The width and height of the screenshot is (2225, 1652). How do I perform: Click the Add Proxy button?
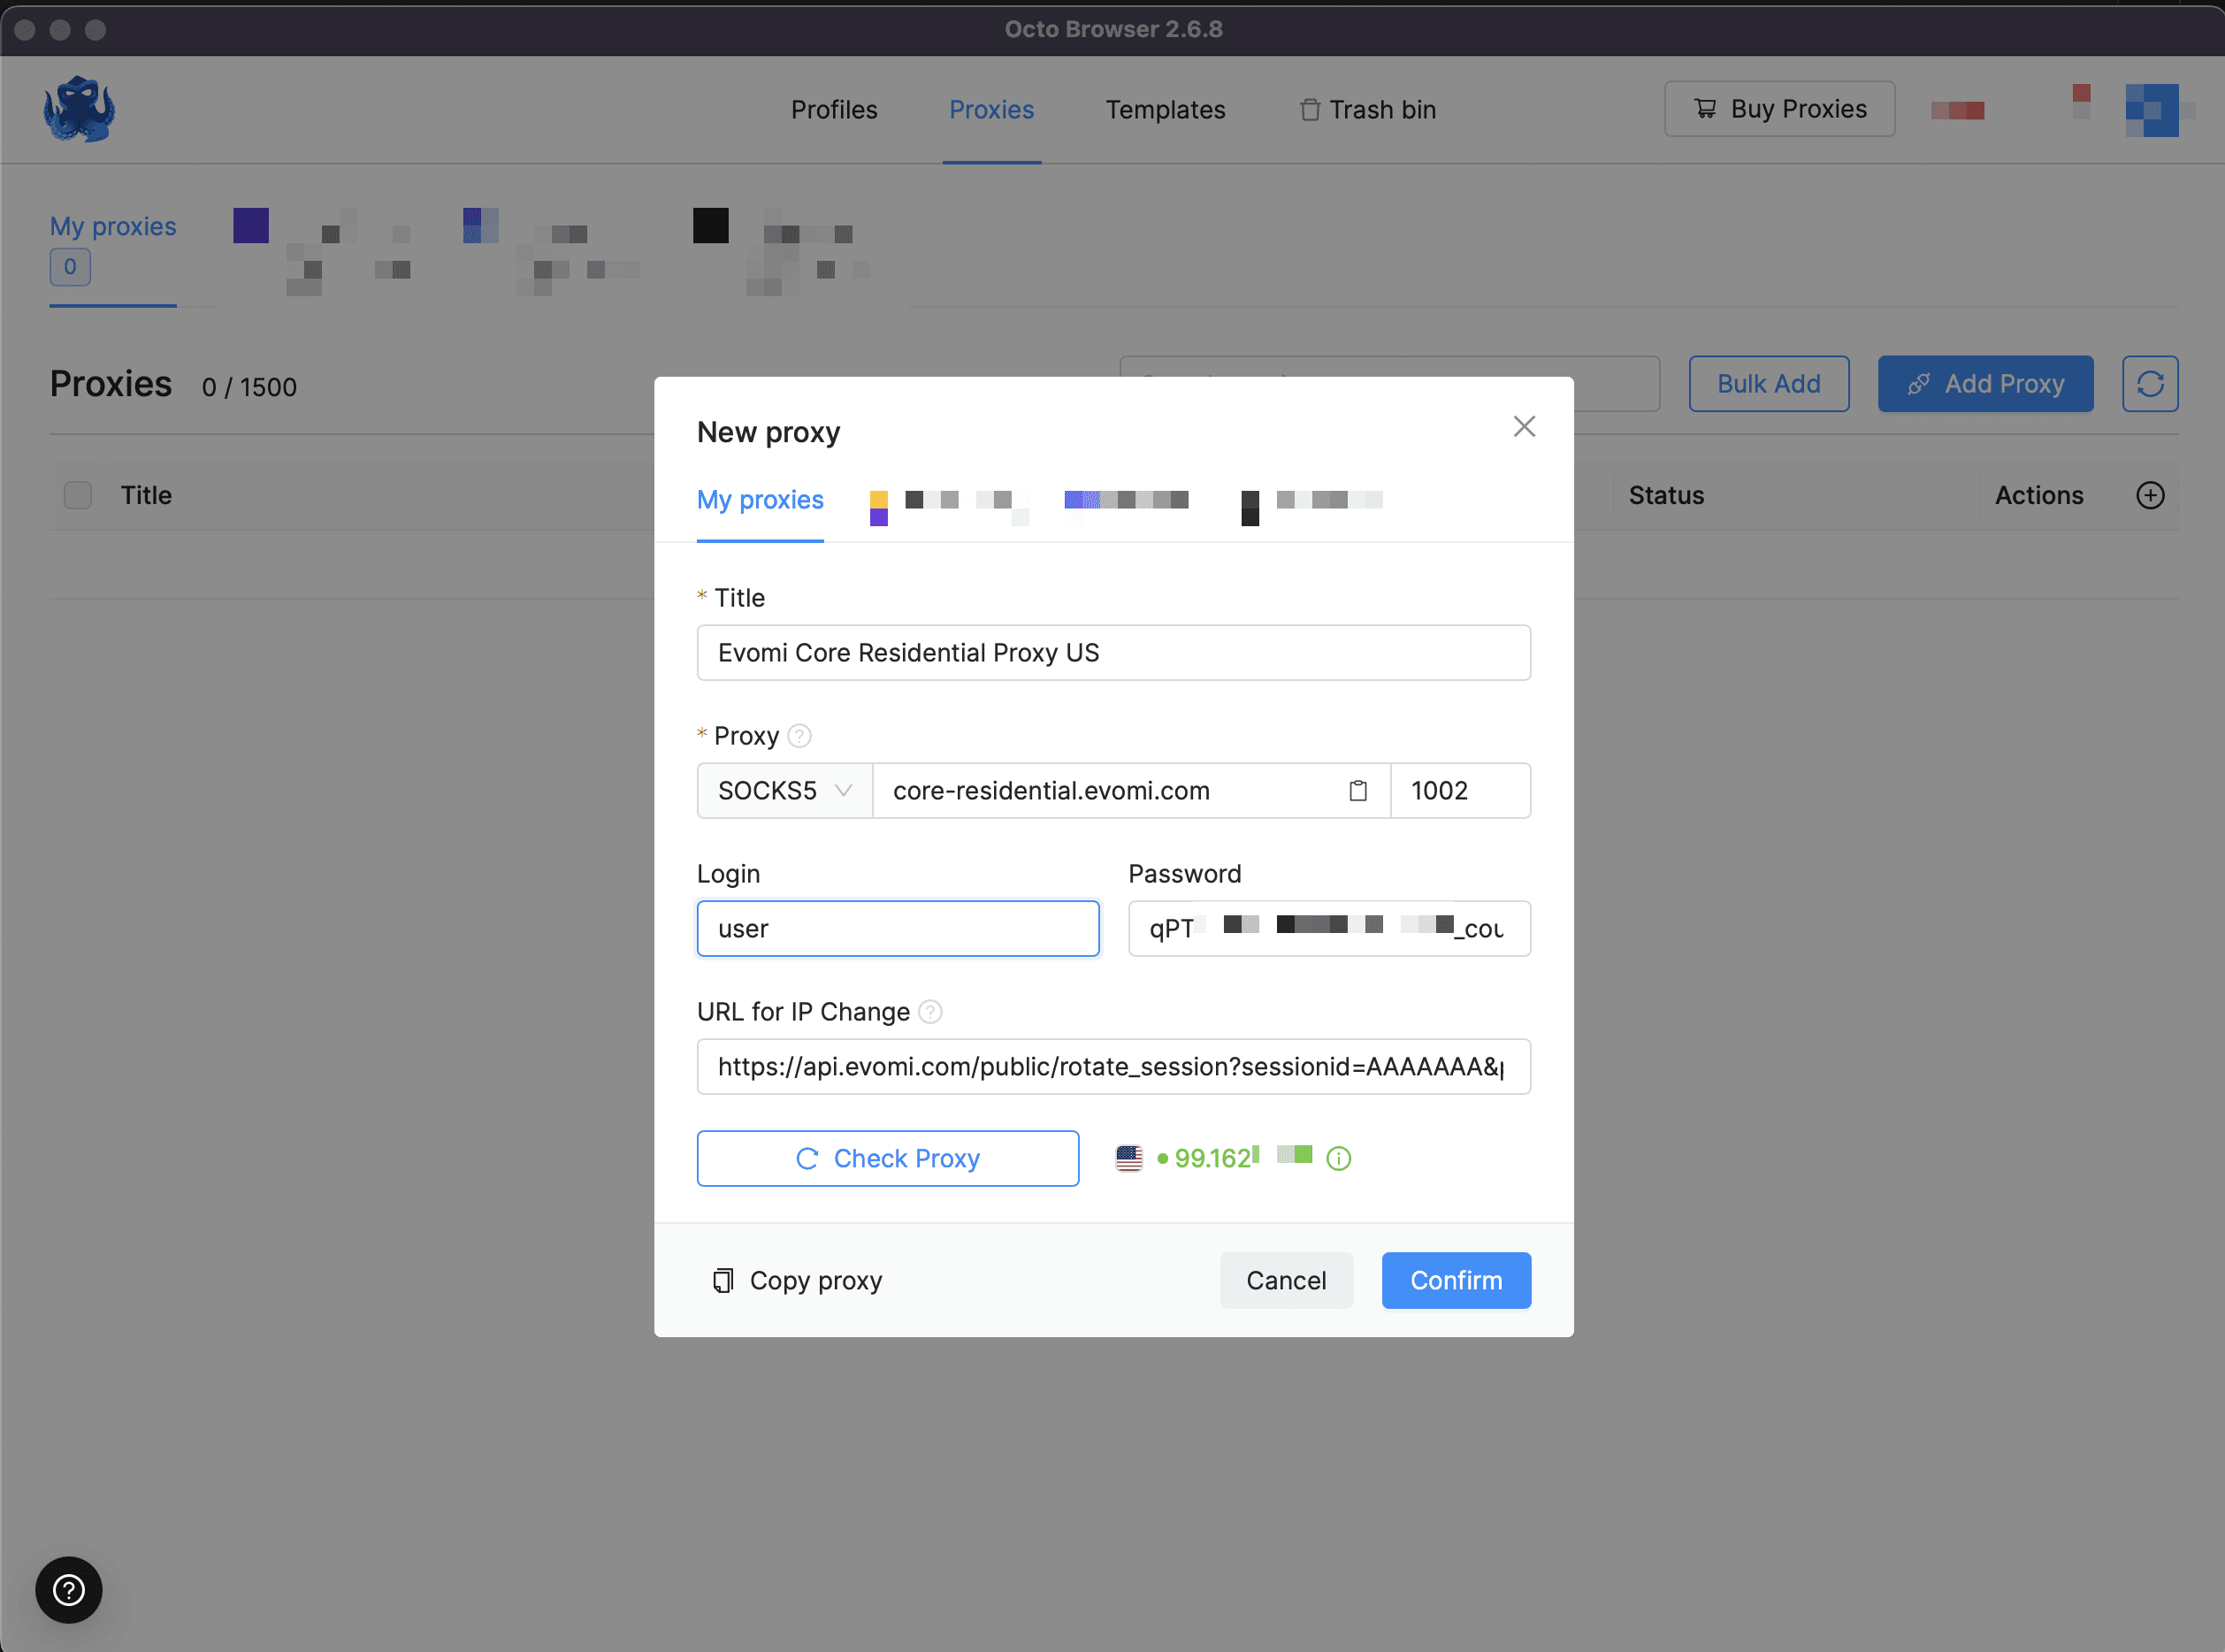1985,384
